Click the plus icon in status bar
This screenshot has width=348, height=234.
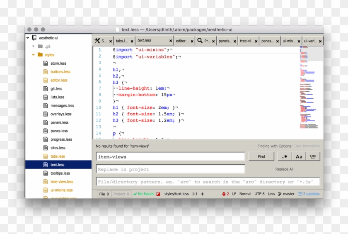click(x=202, y=194)
